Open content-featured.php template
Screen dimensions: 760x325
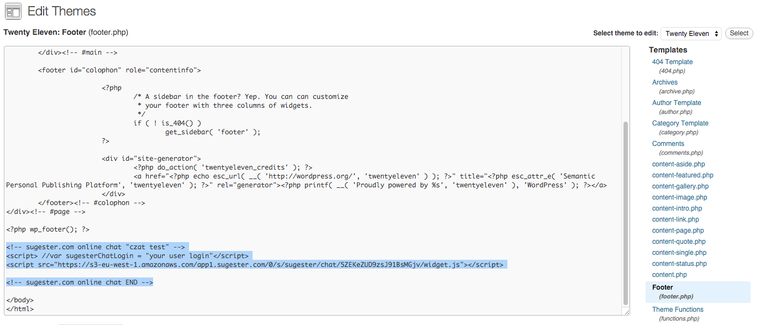click(683, 175)
